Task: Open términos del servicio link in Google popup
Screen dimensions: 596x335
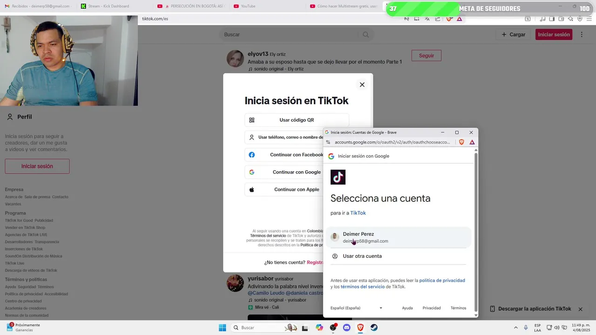Action: pyautogui.click(x=362, y=287)
